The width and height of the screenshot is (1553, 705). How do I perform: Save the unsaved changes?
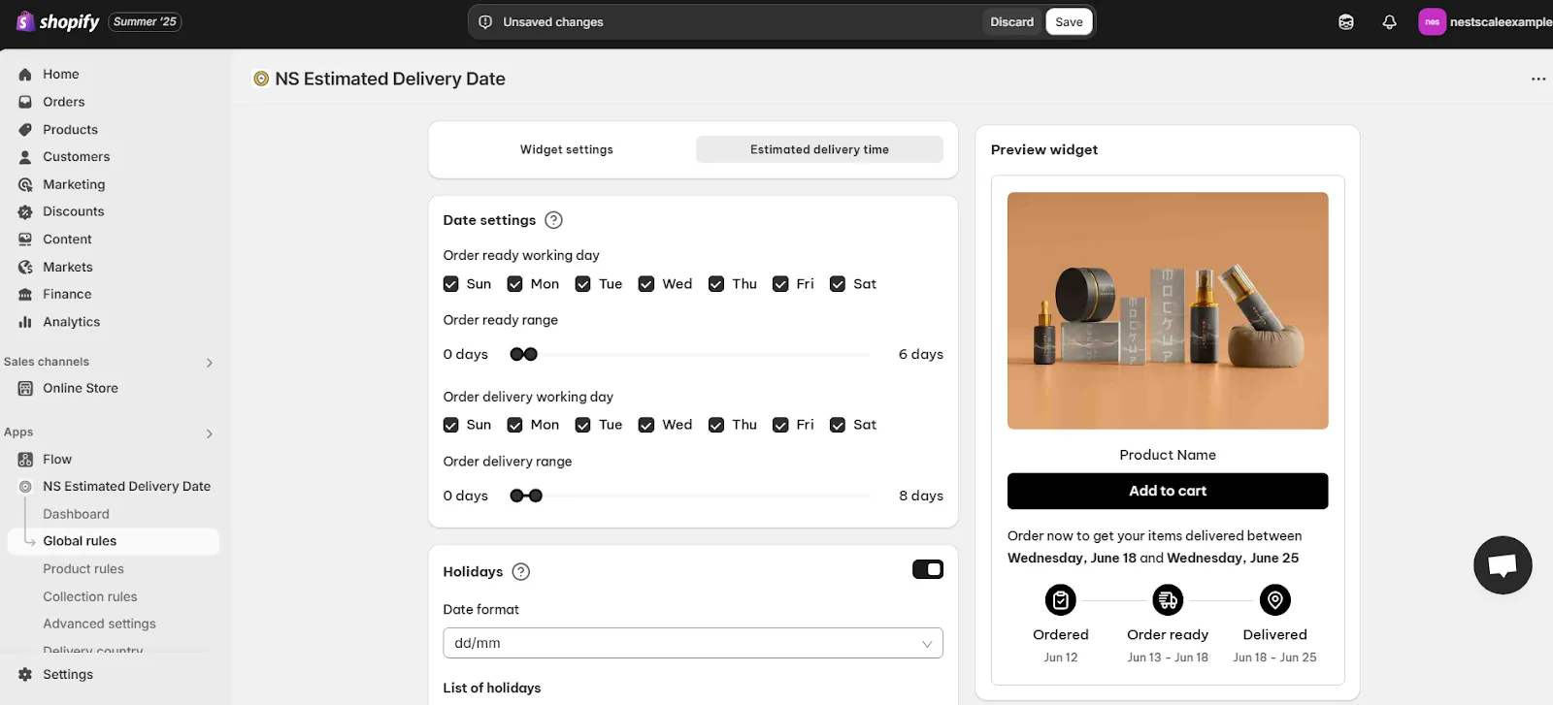pyautogui.click(x=1069, y=21)
